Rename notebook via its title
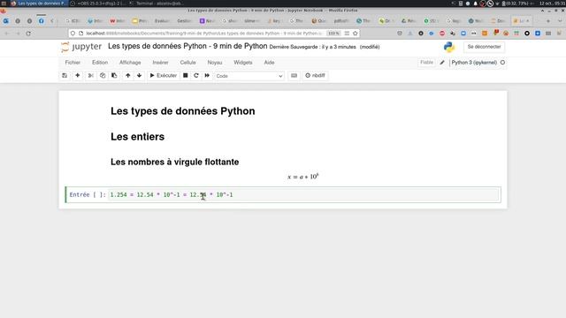Image resolution: width=566 pixels, height=318 pixels. coord(187,47)
